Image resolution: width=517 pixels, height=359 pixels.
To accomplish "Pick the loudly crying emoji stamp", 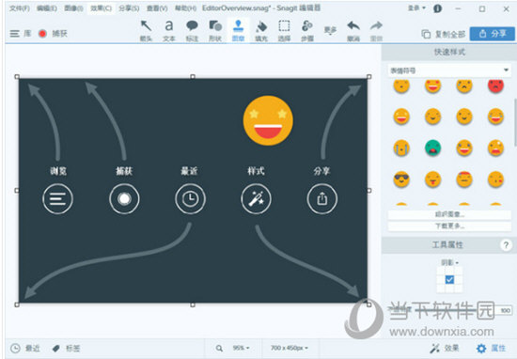I will (x=401, y=148).
